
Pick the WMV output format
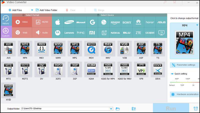58,49
